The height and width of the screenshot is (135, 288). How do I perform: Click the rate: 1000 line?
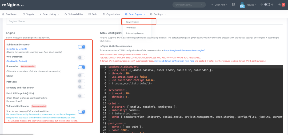(x=120, y=130)
